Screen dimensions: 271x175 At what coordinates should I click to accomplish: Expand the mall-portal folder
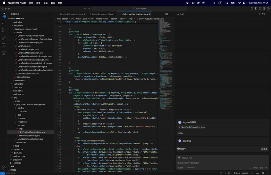[18, 91]
